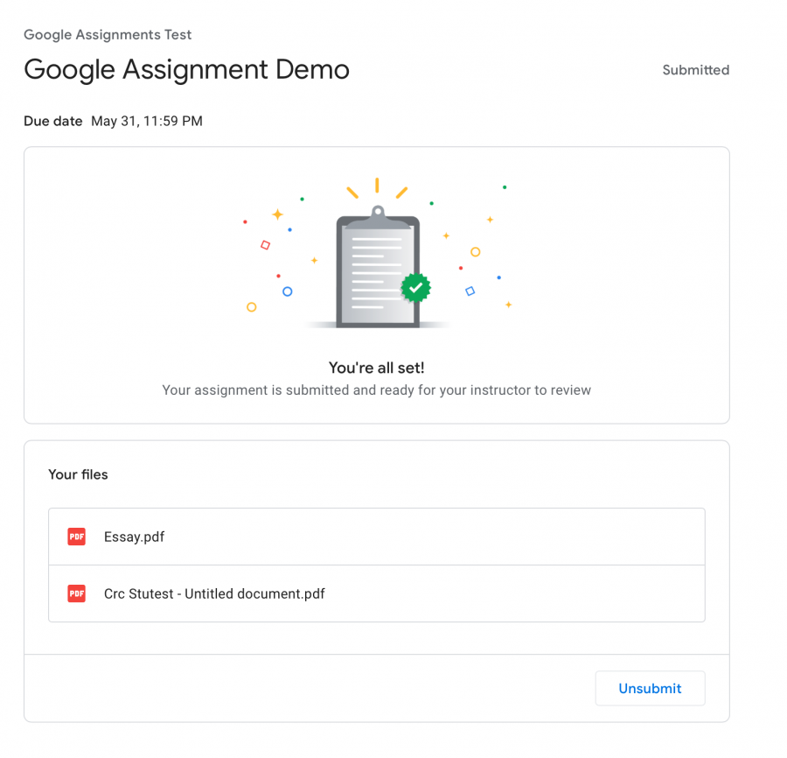
Task: Open the Essay.pdf file row
Action: [x=376, y=537]
